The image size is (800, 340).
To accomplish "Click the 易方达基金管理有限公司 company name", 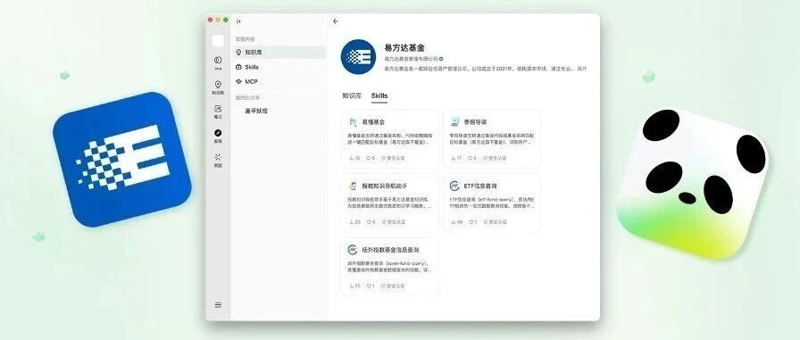I will pos(411,59).
